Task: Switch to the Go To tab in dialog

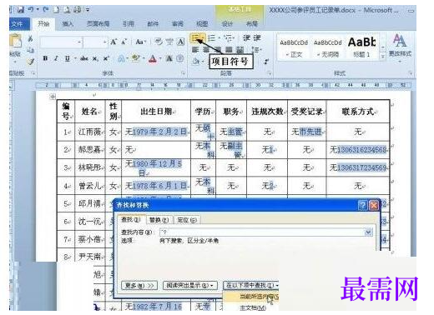Action: (186, 220)
